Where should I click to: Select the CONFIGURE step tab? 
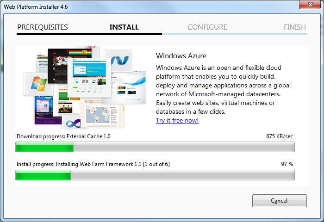[207, 27]
